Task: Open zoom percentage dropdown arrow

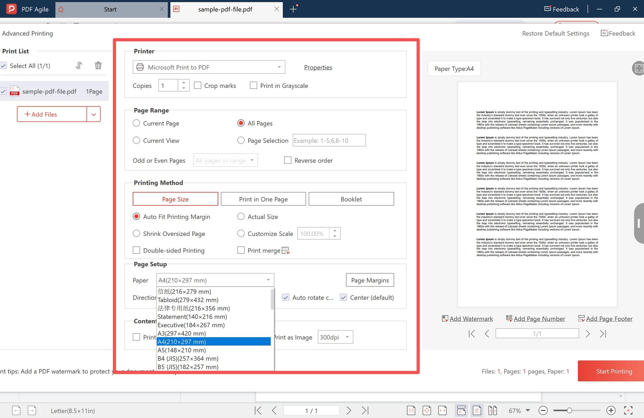Action: click(x=528, y=411)
